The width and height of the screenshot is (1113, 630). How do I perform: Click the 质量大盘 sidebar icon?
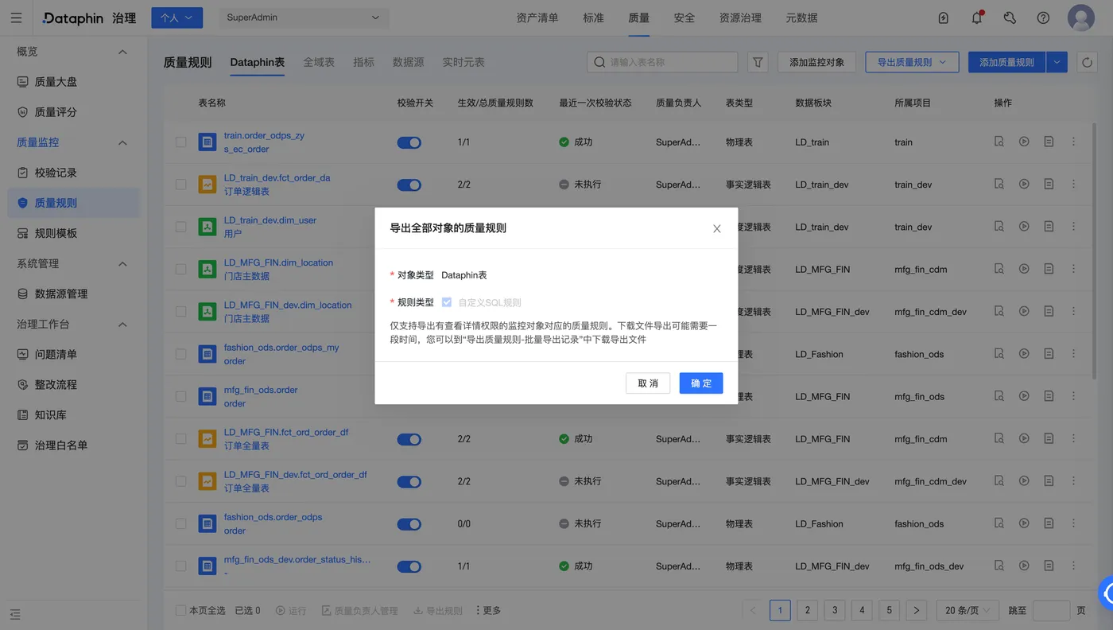coord(22,82)
